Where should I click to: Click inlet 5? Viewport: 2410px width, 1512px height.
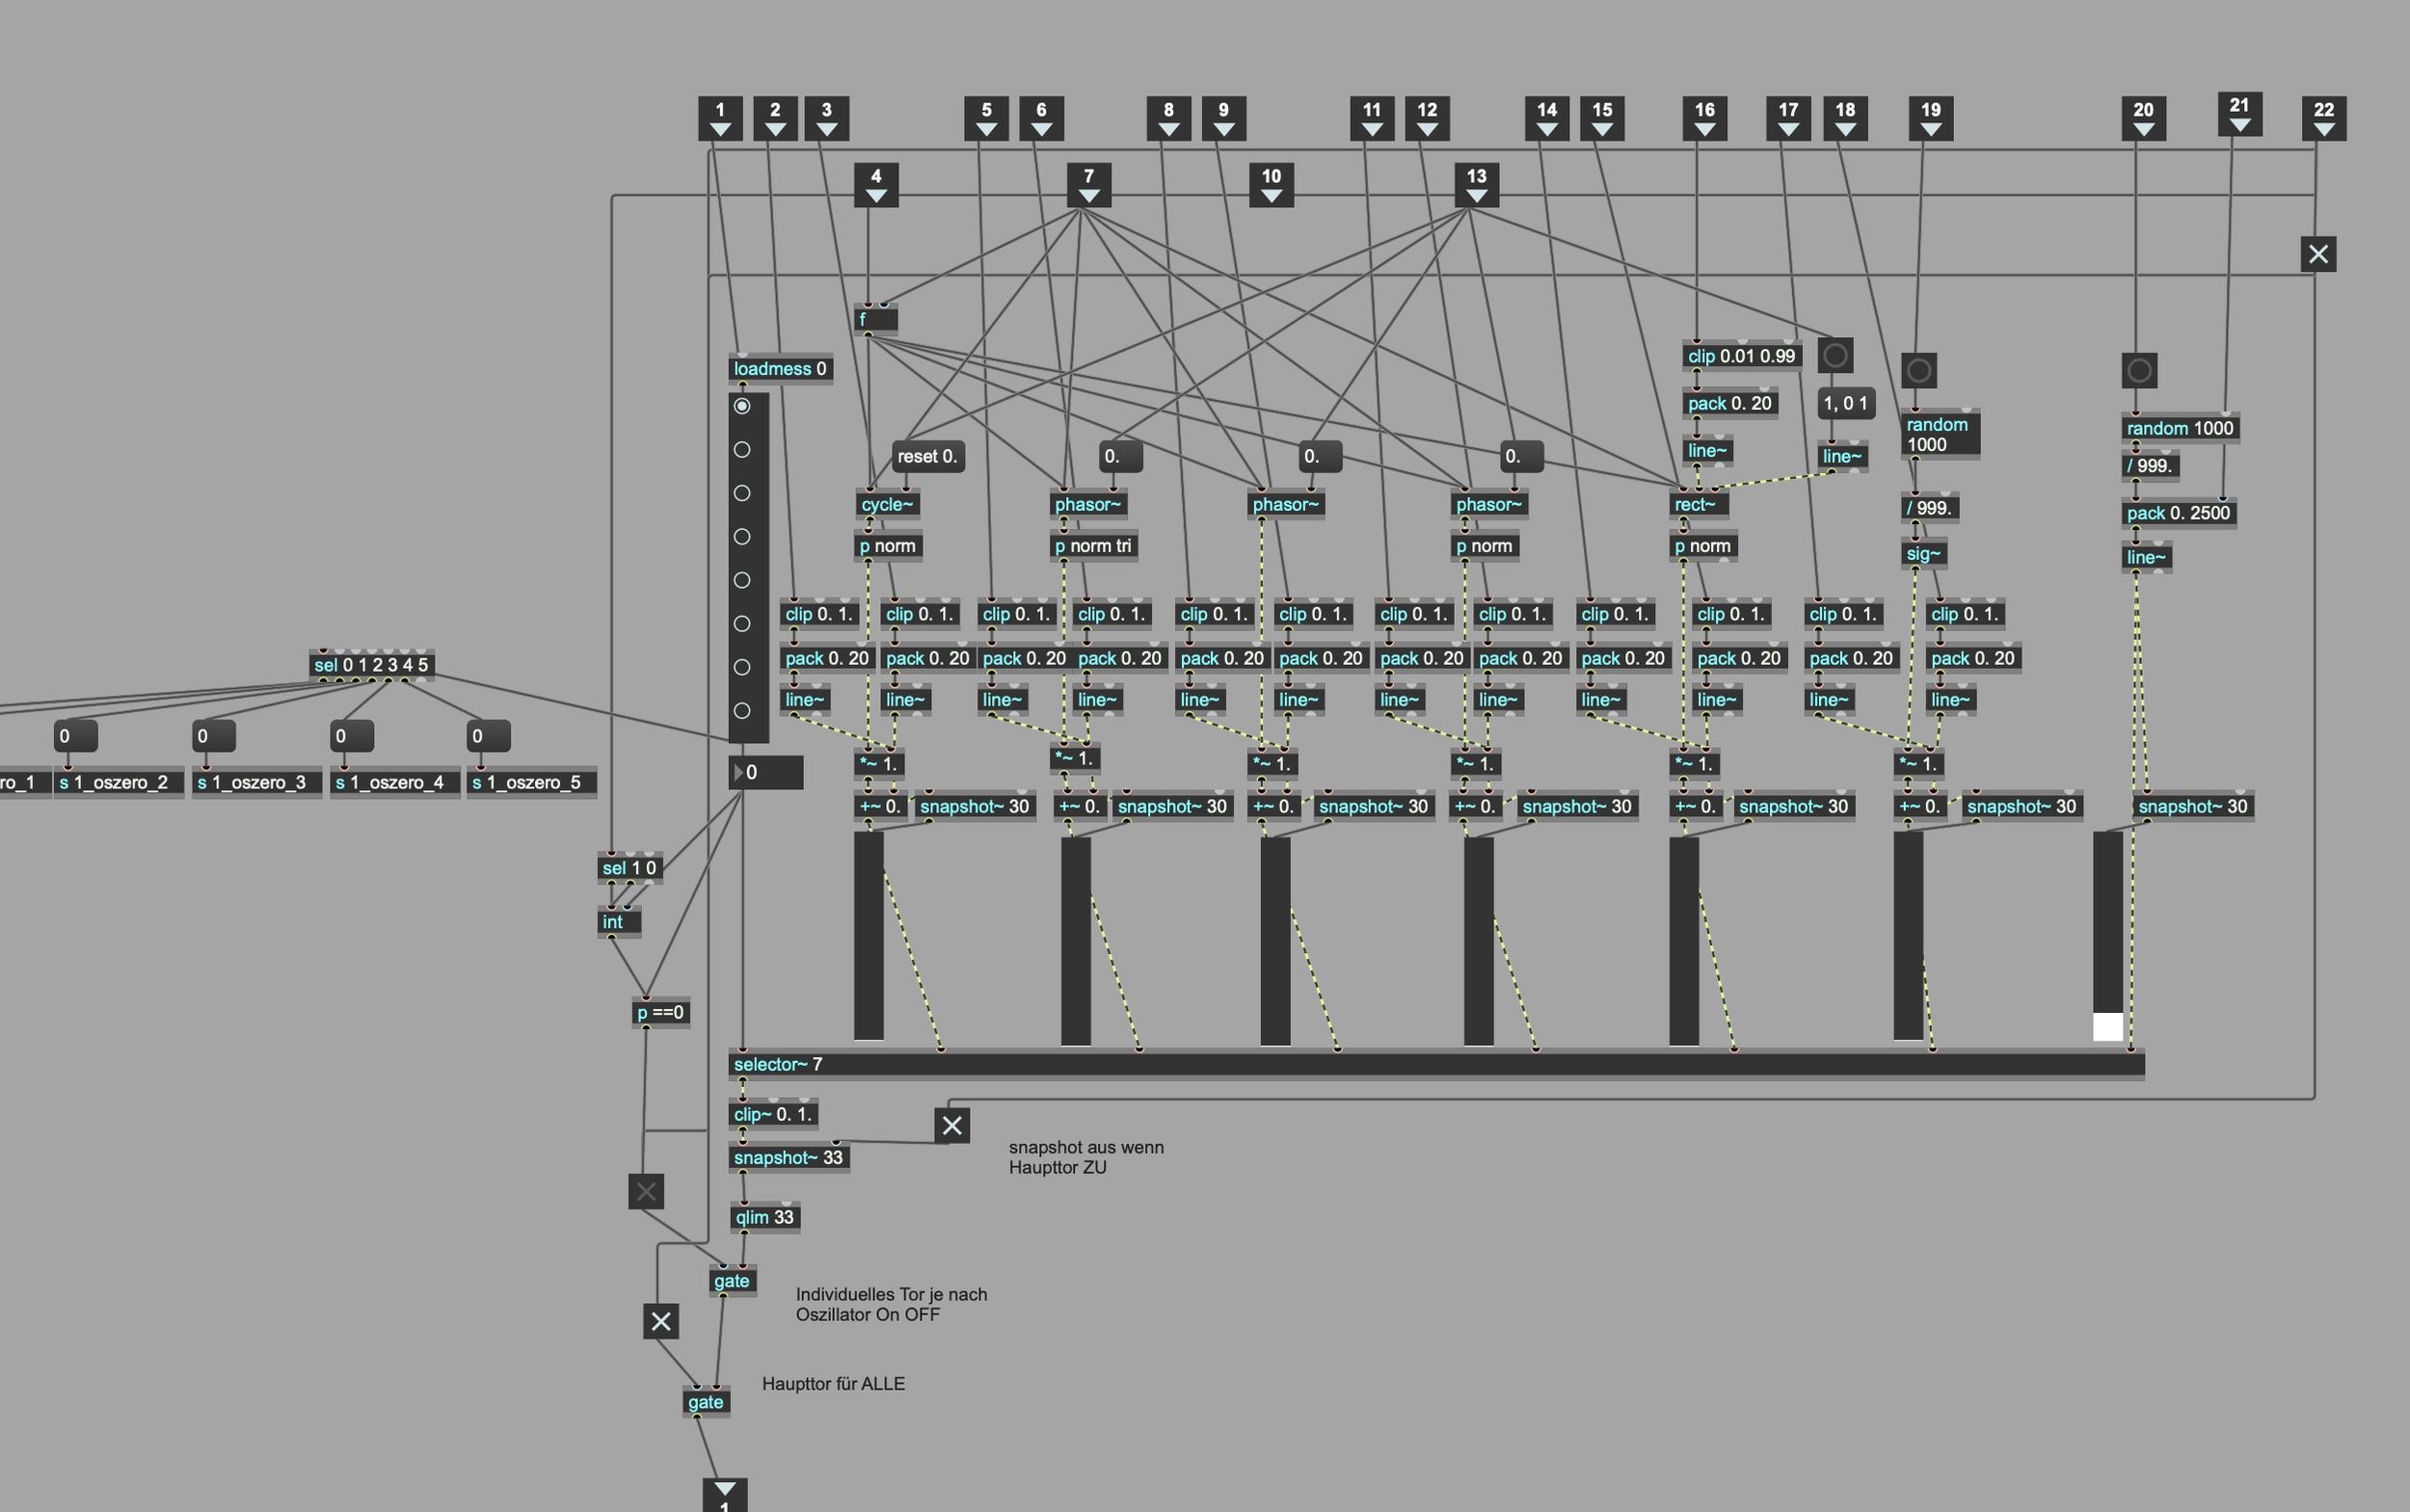(x=985, y=118)
